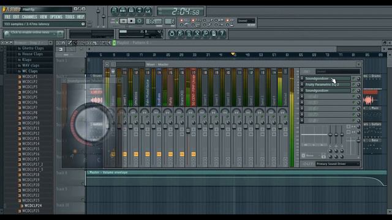This screenshot has height=220, width=392.
Task: Open Fruity Parametric EQ 2 effect slot
Action: click(x=327, y=84)
